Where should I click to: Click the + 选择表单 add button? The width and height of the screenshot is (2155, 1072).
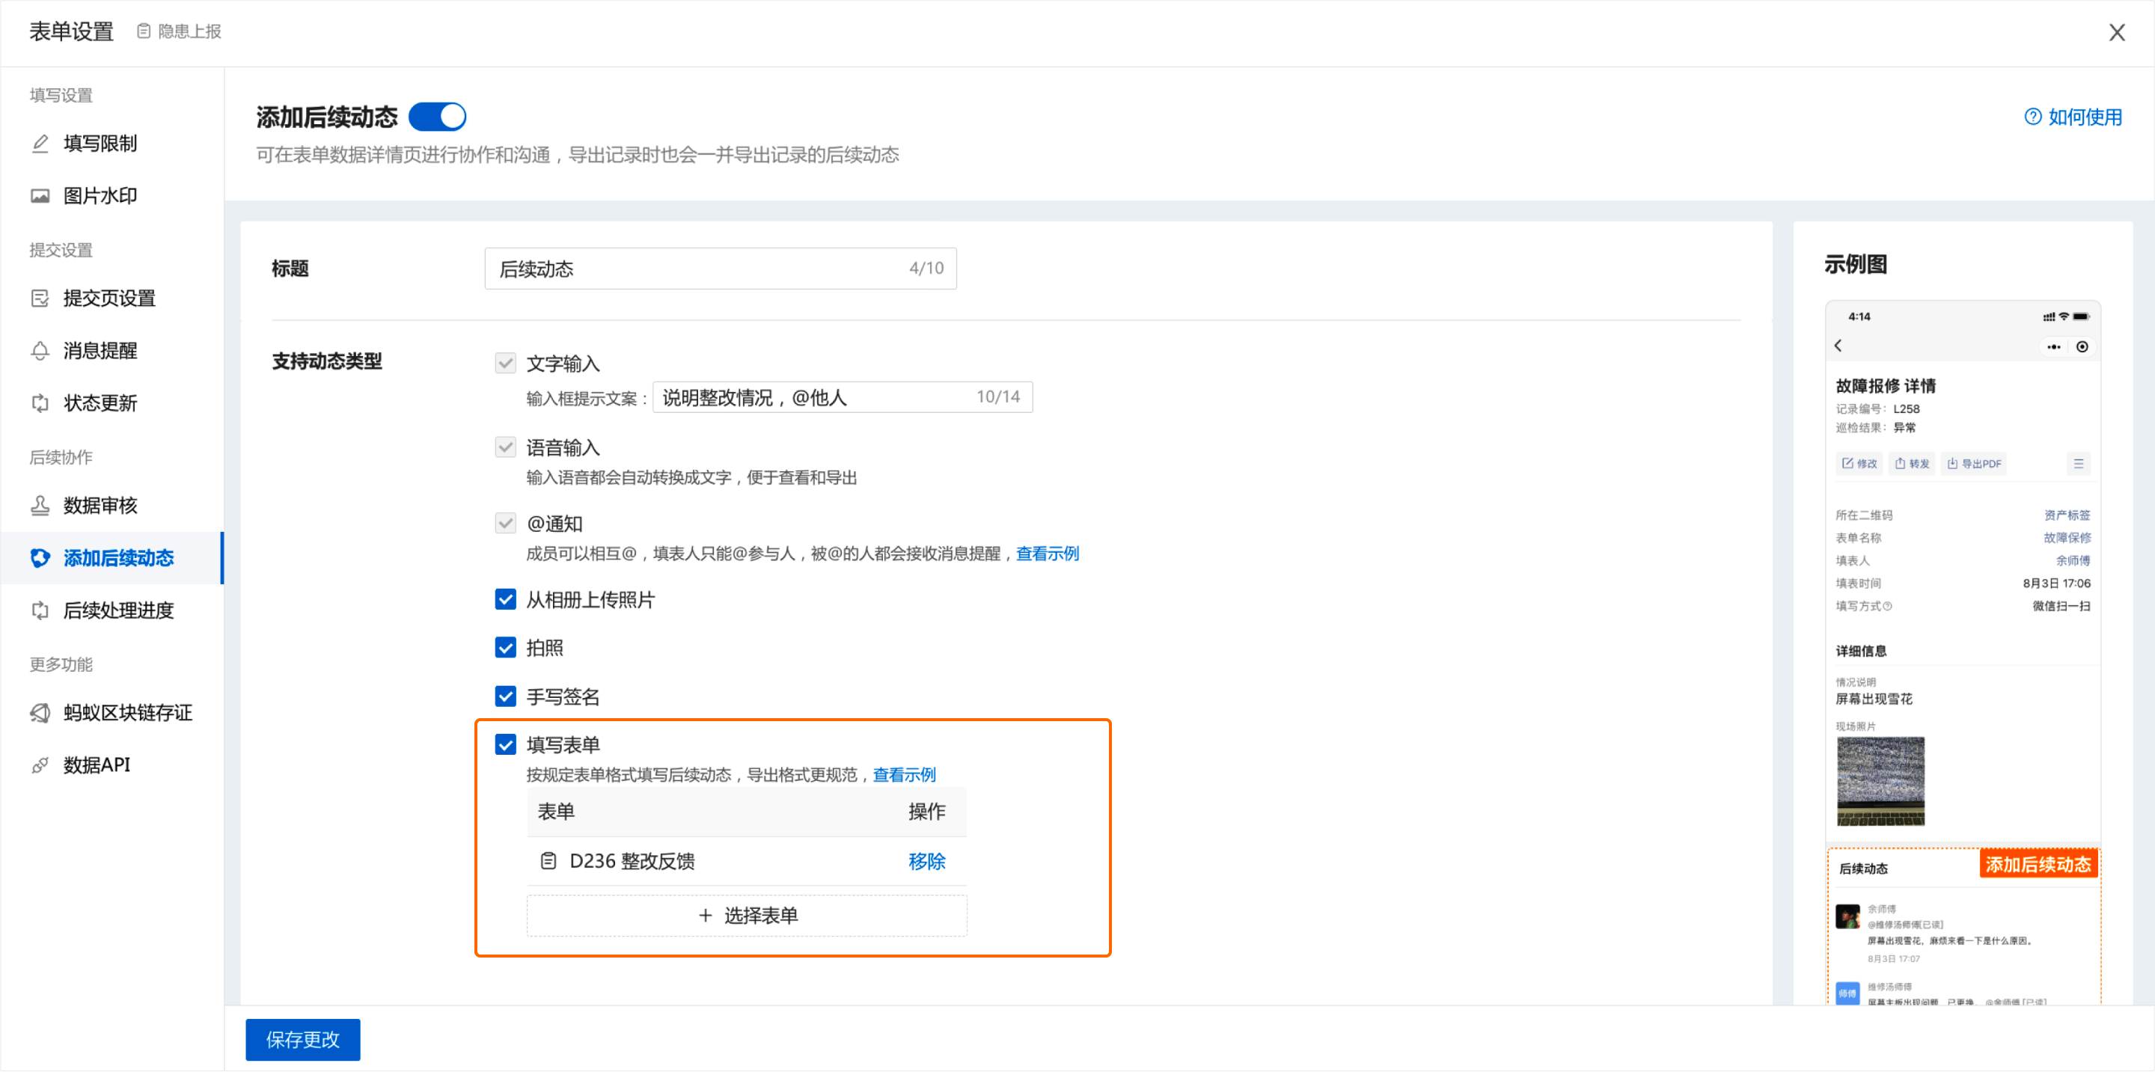pos(746,916)
